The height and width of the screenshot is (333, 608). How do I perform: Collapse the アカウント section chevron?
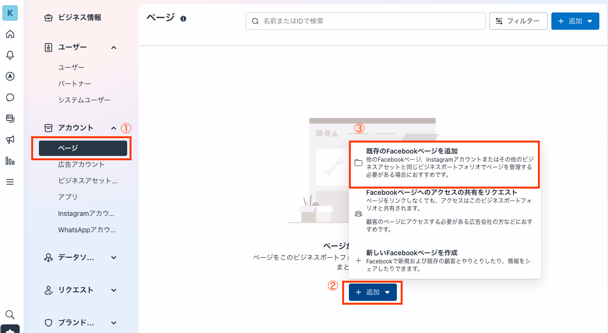click(114, 128)
